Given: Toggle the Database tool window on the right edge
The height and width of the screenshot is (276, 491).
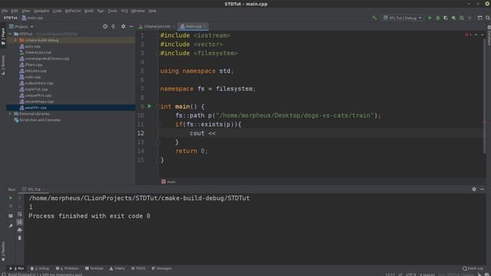Looking at the screenshot, I should coord(489,35).
